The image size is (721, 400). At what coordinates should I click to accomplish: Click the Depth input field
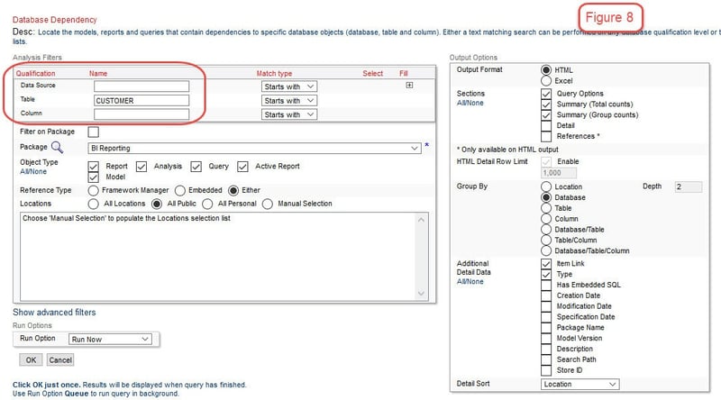click(689, 186)
